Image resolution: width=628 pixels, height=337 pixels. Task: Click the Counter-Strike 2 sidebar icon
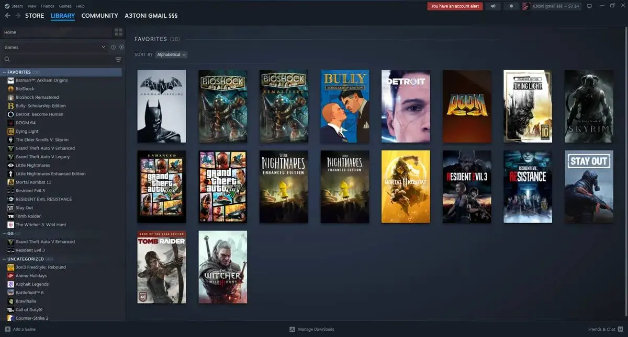11,318
